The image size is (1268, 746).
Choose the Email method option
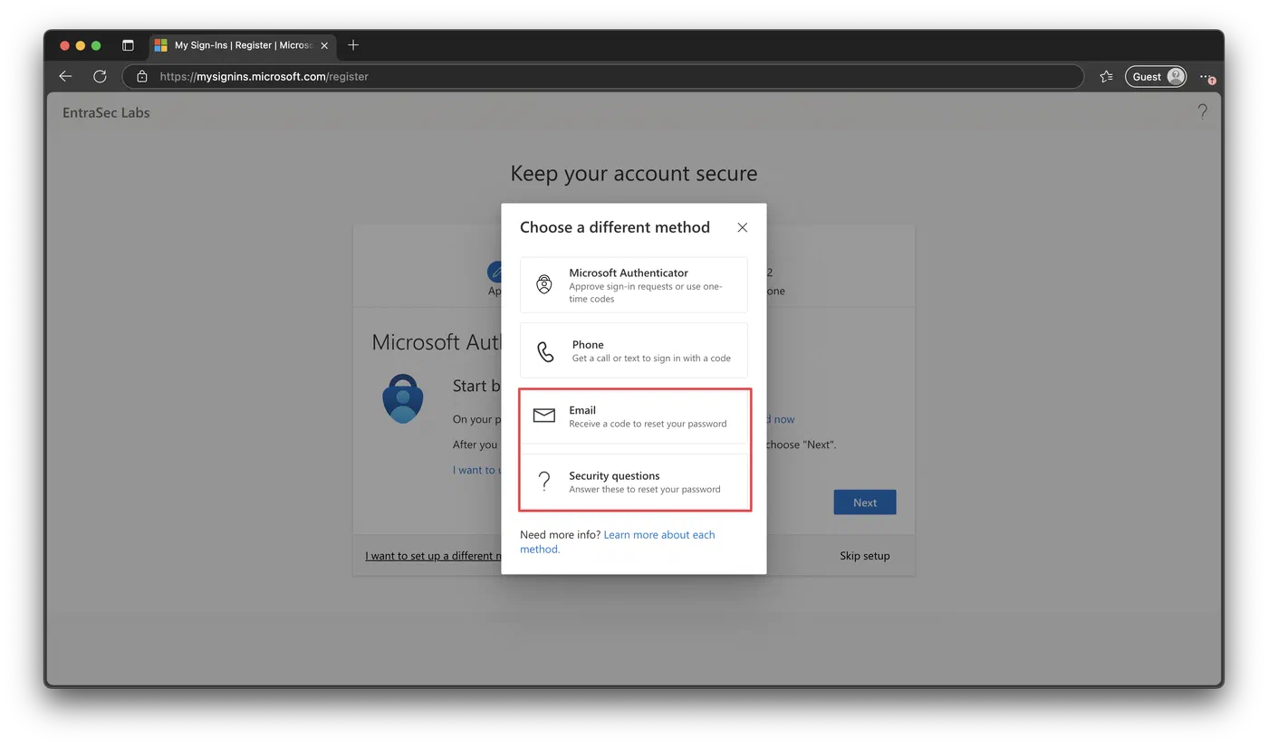(634, 416)
